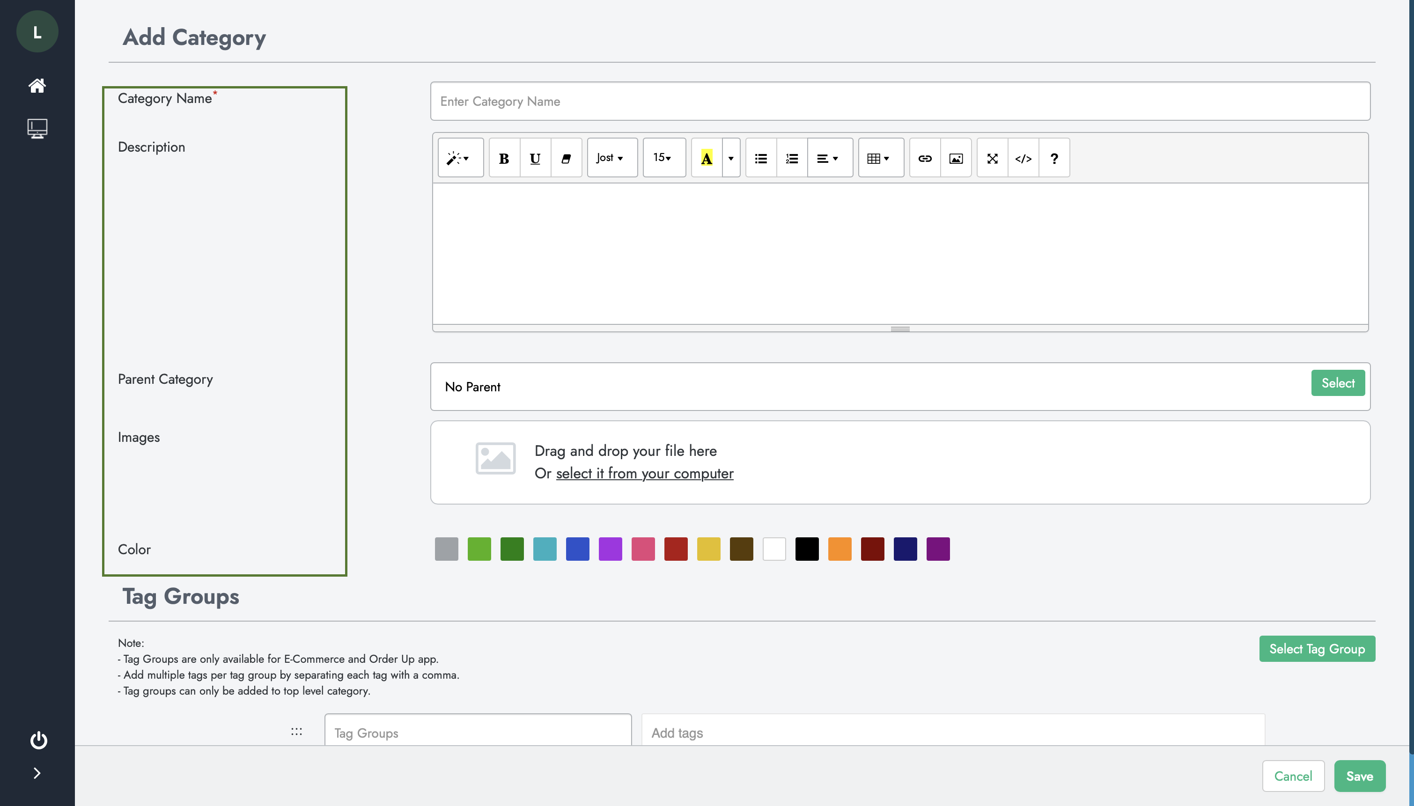This screenshot has width=1414, height=806.
Task: Switch to code view in editor
Action: click(1023, 158)
